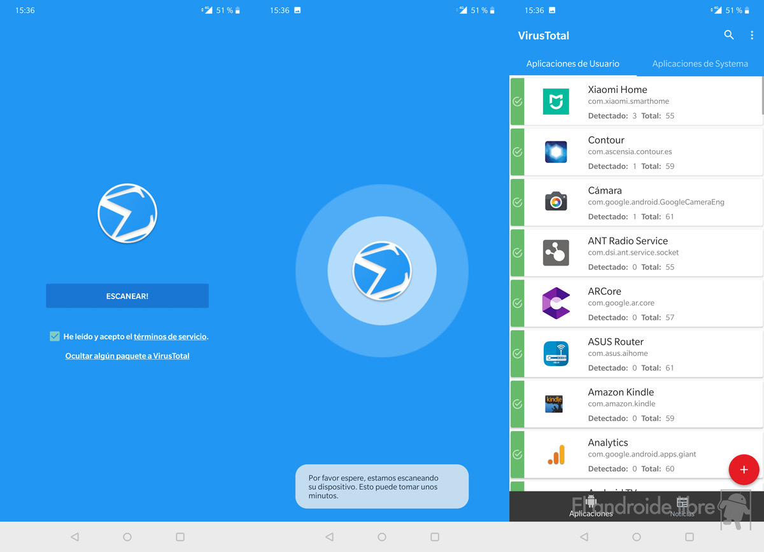Open the three-dot overflow menu
The height and width of the screenshot is (552, 764).
(x=752, y=36)
